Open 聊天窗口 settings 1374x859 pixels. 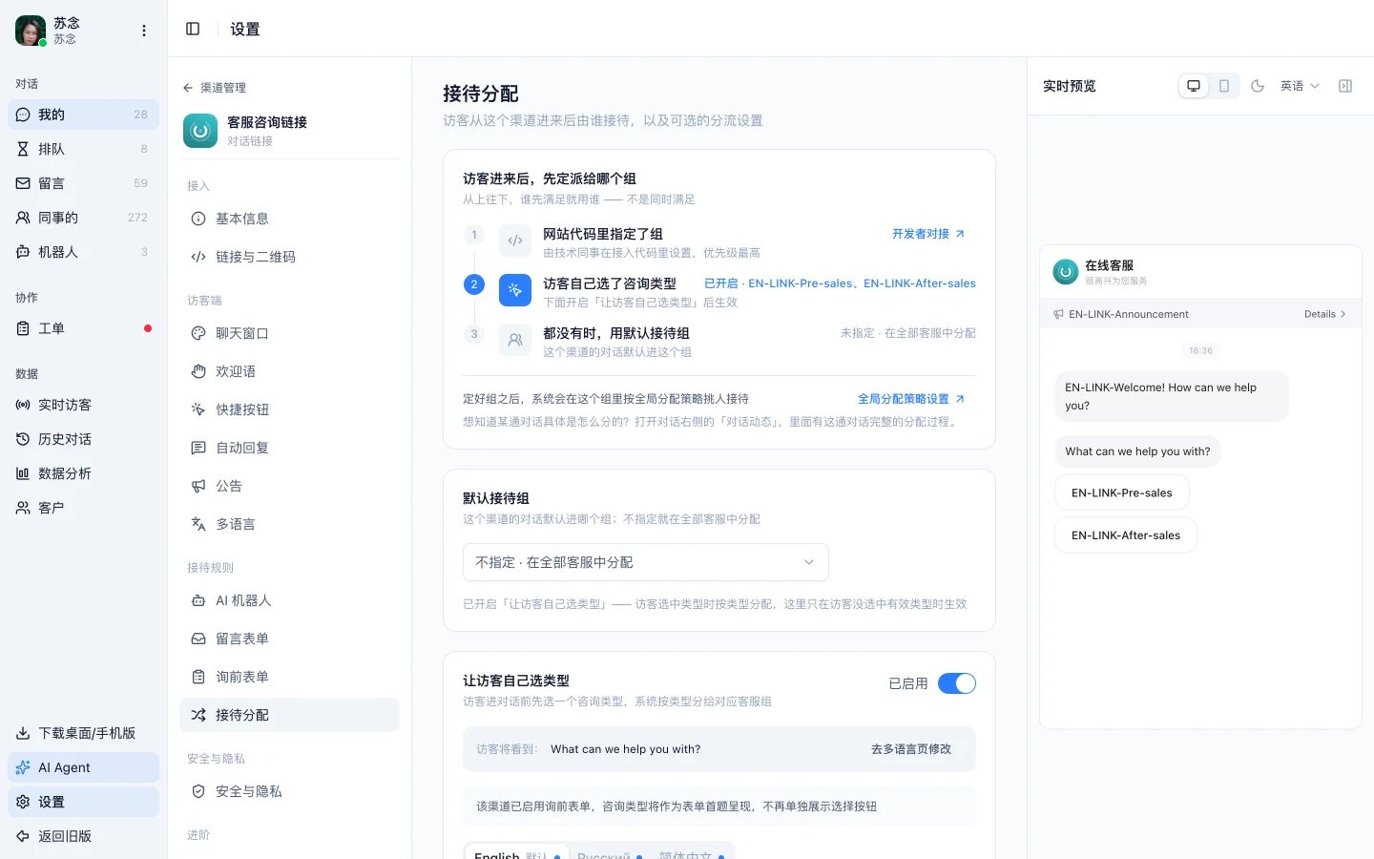coord(289,333)
